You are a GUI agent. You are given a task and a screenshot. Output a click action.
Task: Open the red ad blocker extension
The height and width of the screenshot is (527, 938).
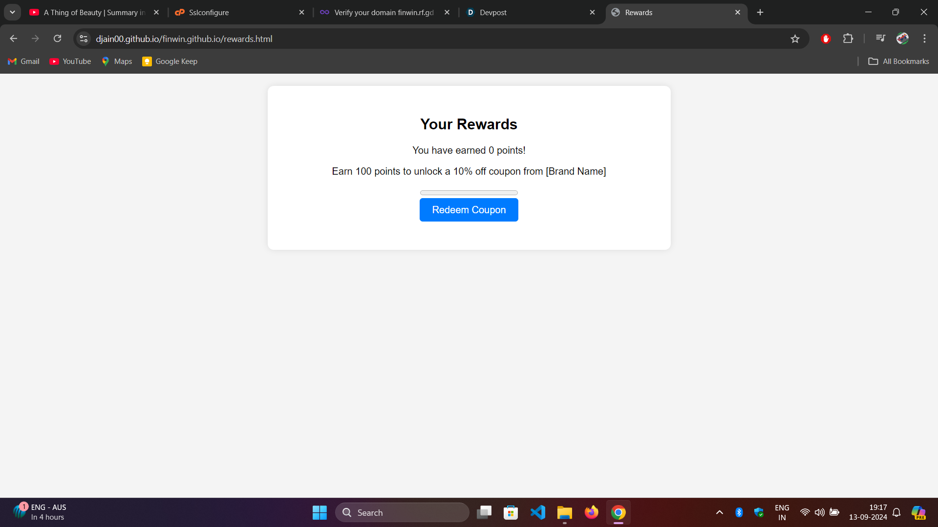pyautogui.click(x=826, y=39)
